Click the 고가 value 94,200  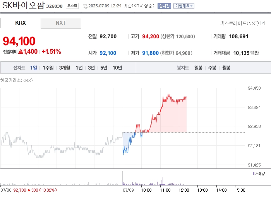coord(151,36)
